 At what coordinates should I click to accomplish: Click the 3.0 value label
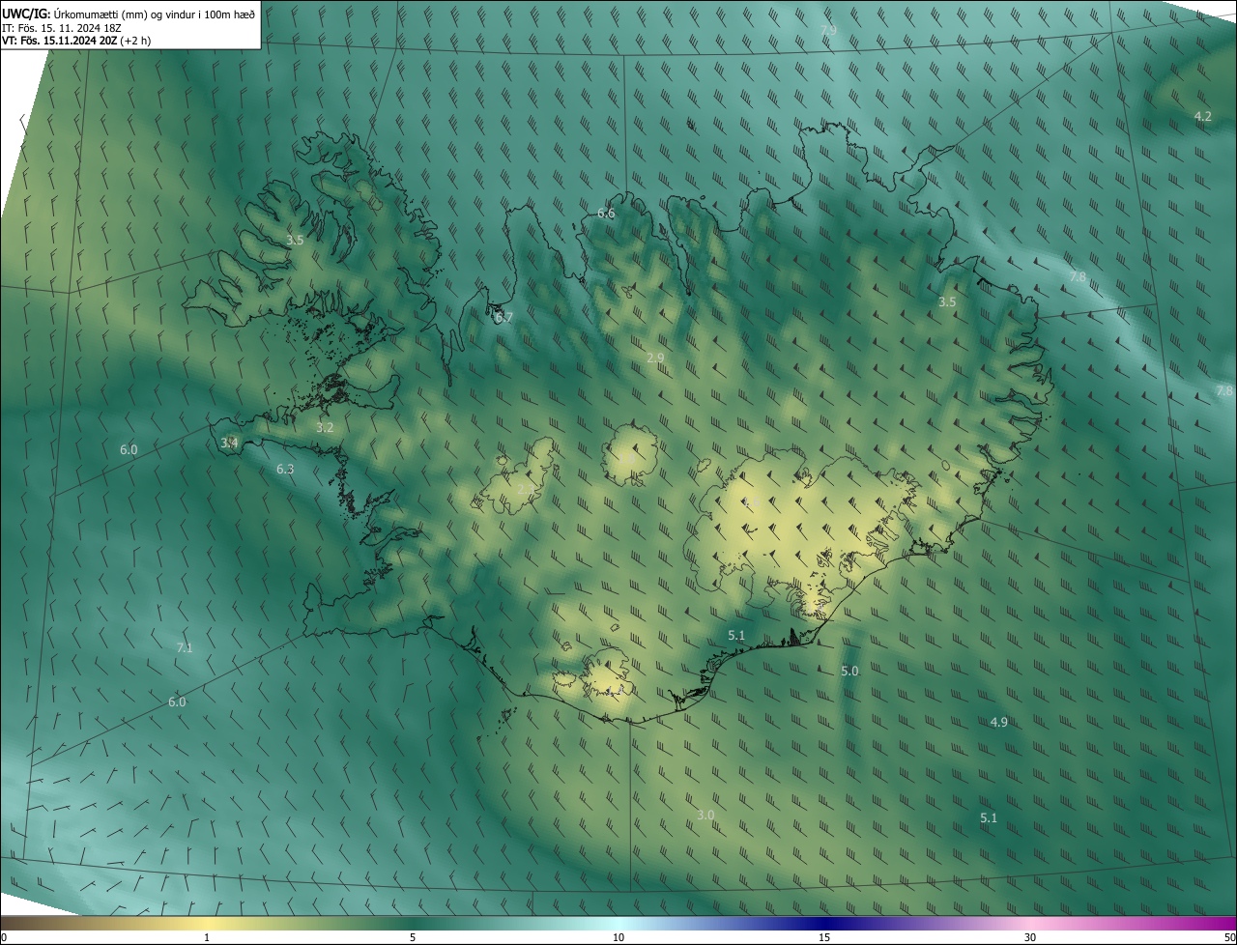coord(705,815)
